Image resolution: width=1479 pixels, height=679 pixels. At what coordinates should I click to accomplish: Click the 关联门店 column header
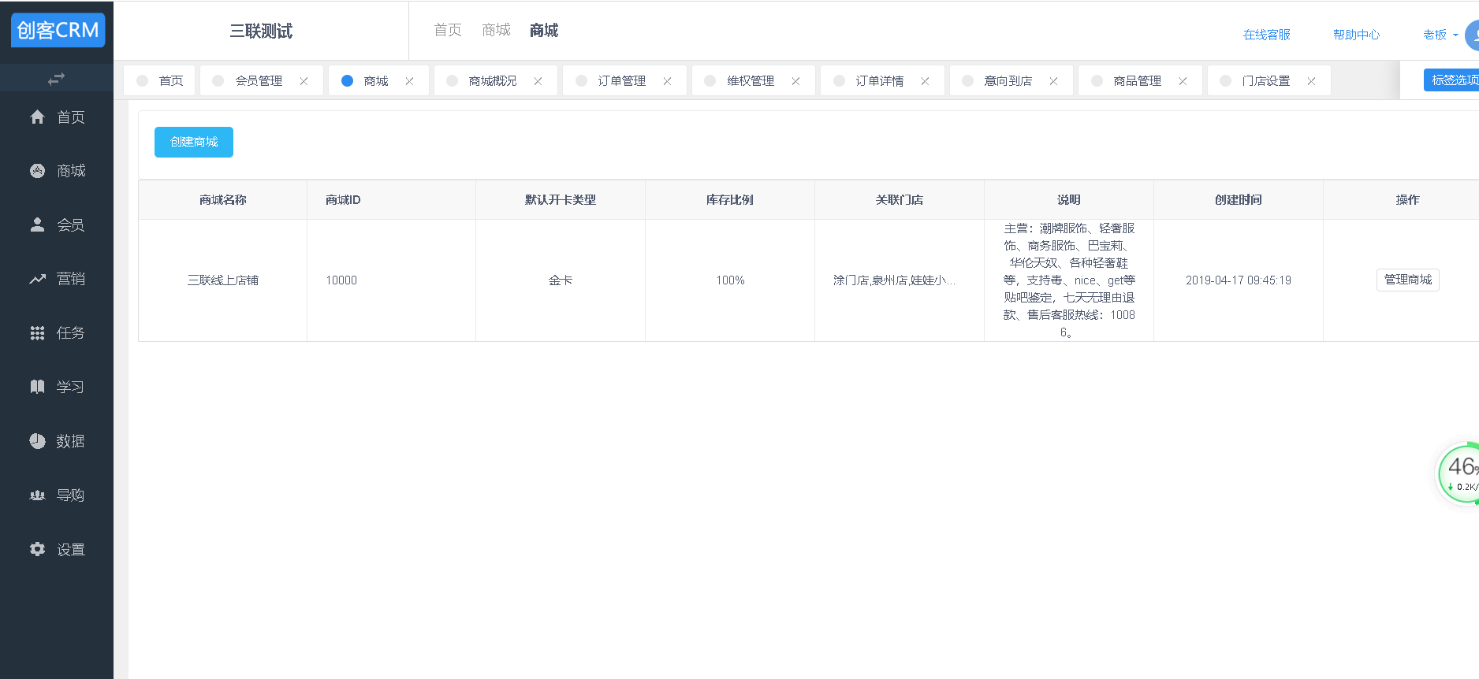pyautogui.click(x=900, y=200)
